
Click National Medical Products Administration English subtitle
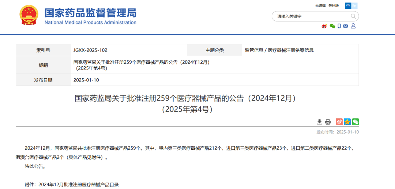90,22
